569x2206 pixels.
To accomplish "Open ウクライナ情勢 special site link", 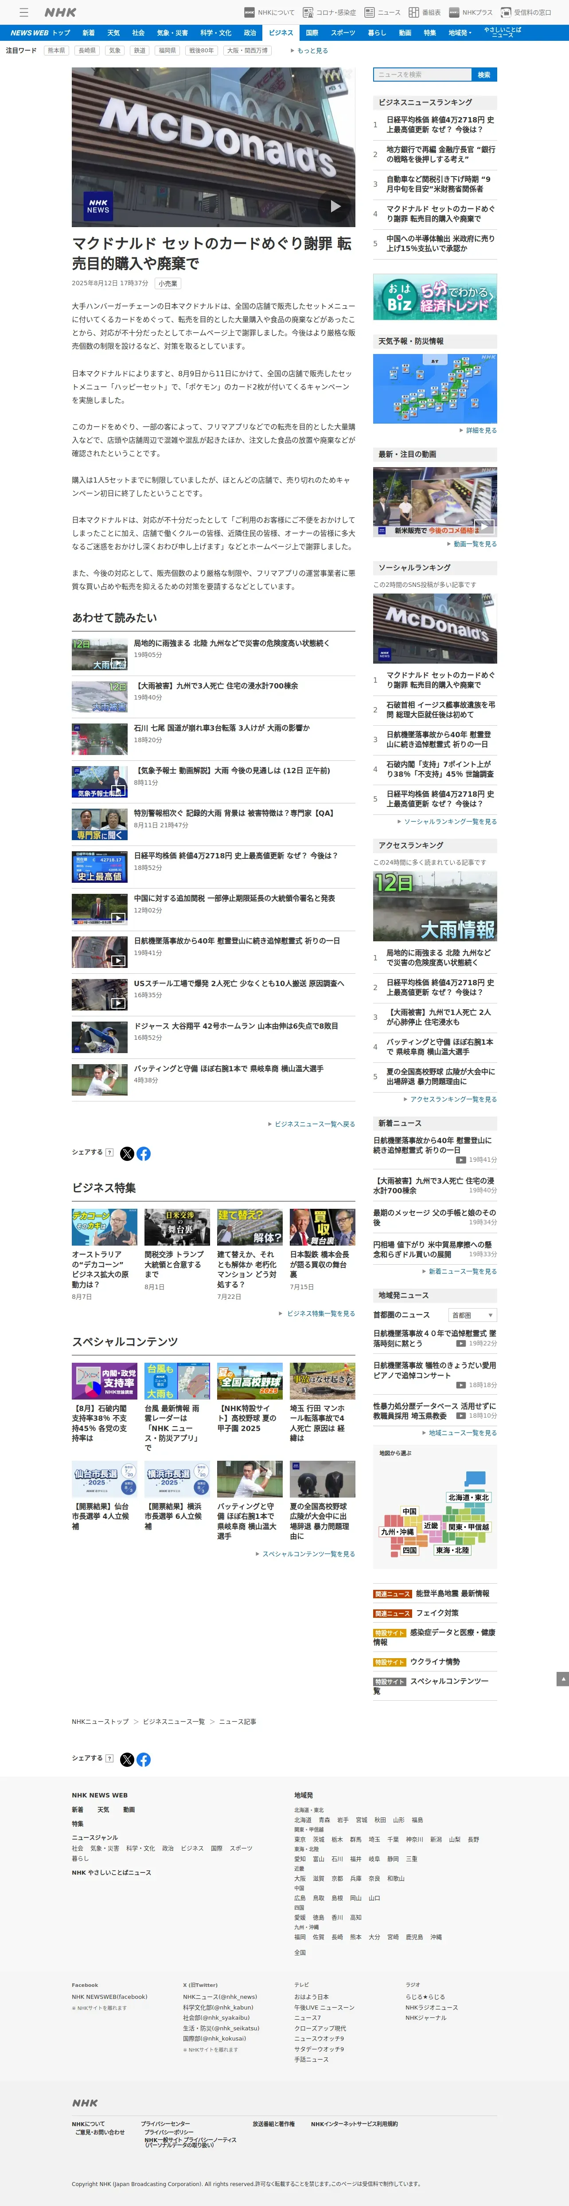I will click(435, 1662).
